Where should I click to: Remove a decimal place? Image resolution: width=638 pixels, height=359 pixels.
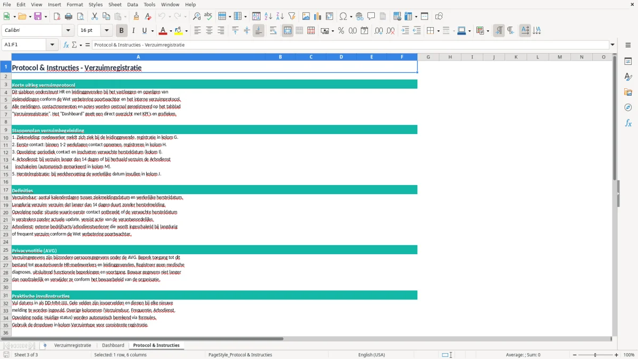coord(390,31)
